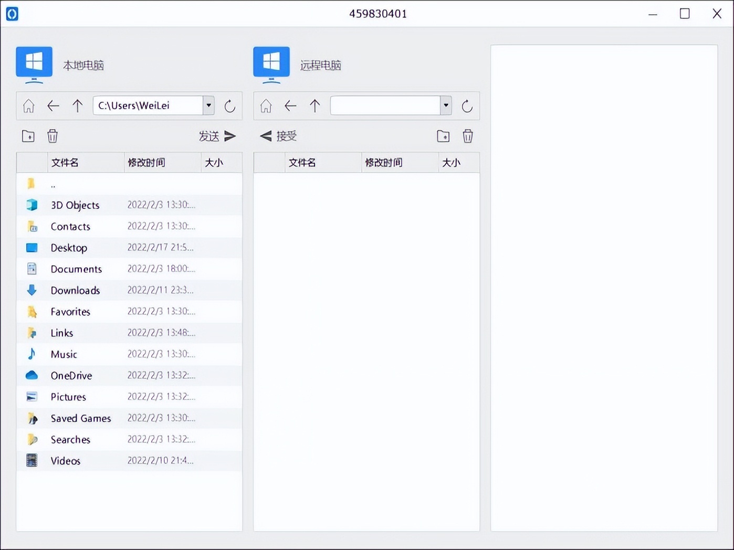
Task: Click the home icon on the local panel
Action: (28, 105)
